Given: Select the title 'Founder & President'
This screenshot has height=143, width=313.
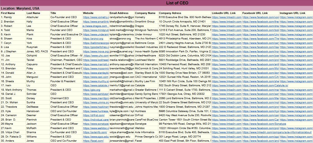Looking at the screenshot, I should [66, 81].
